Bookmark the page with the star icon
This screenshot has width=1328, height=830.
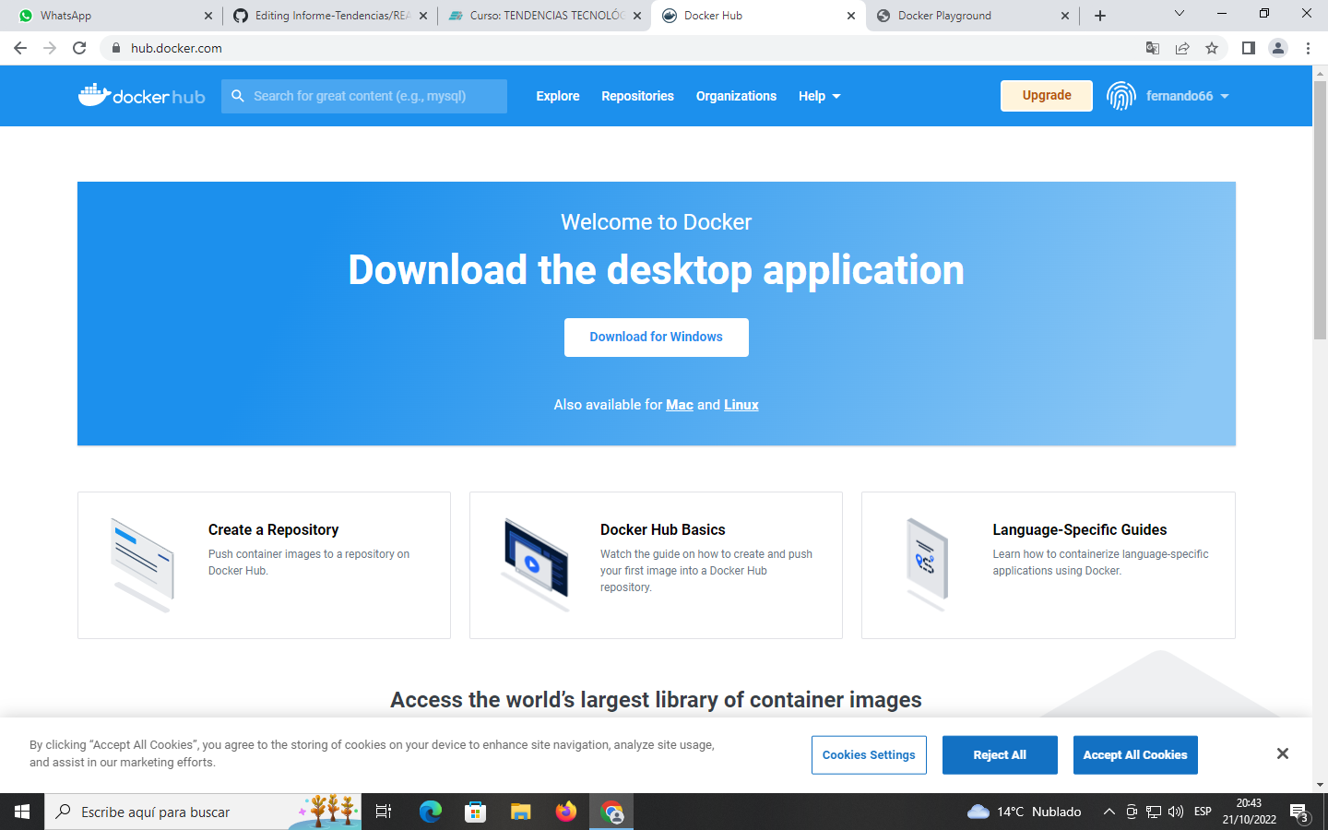point(1213,47)
